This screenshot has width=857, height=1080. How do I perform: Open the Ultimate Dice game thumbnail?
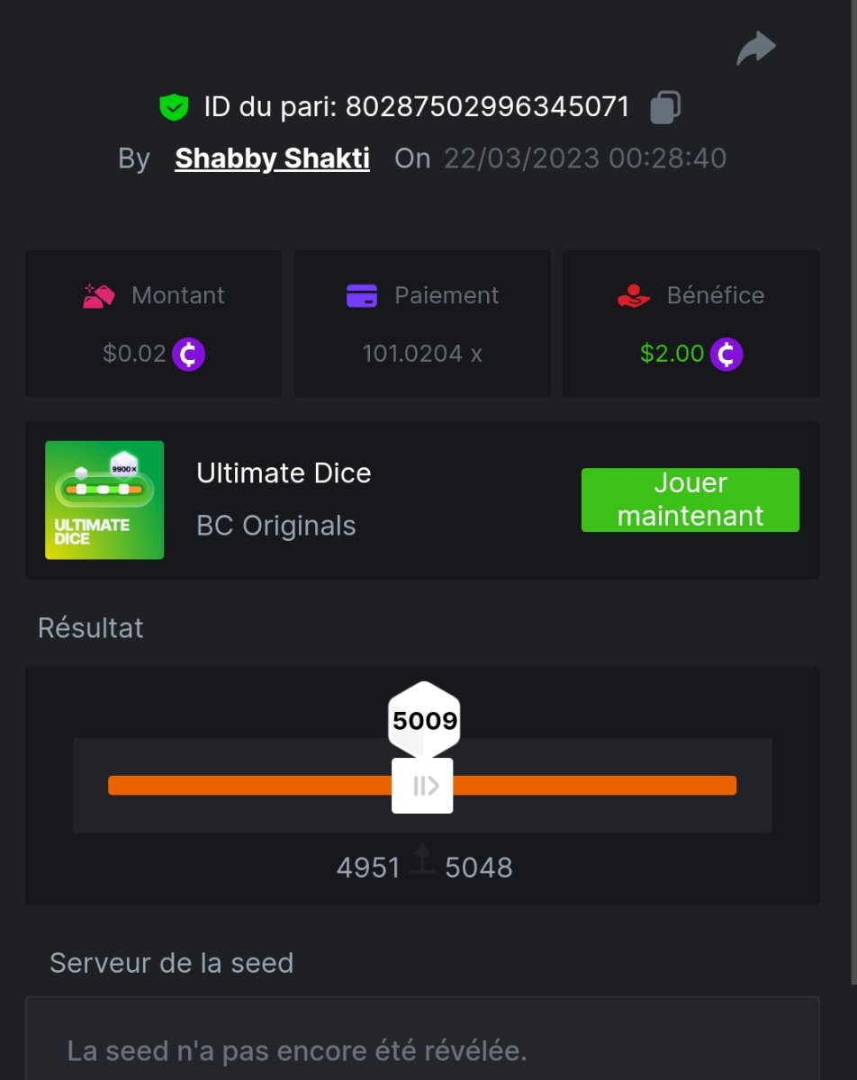click(104, 499)
